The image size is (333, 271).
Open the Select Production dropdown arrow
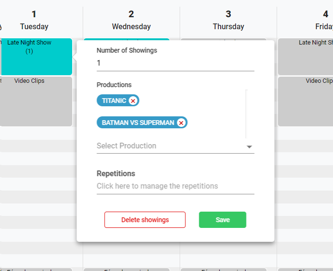pos(249,147)
